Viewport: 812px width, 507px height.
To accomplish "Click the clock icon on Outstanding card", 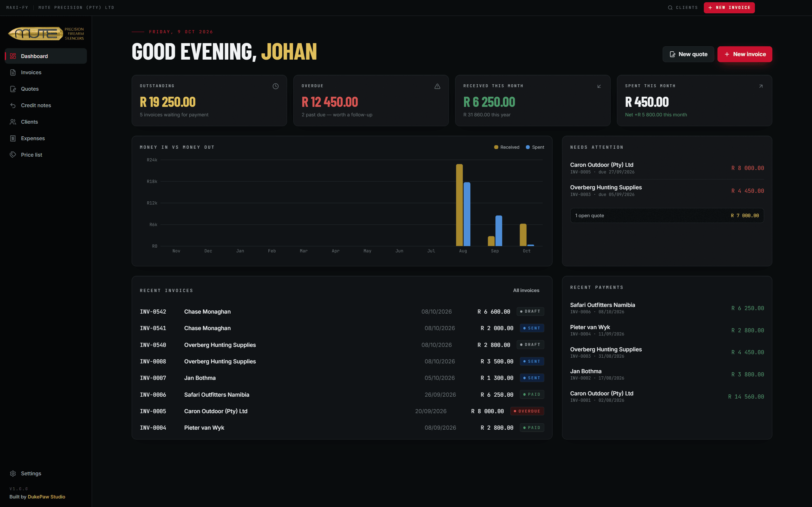I will point(275,86).
